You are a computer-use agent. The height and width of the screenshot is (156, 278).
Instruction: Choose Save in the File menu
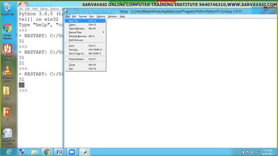[x=85, y=46]
